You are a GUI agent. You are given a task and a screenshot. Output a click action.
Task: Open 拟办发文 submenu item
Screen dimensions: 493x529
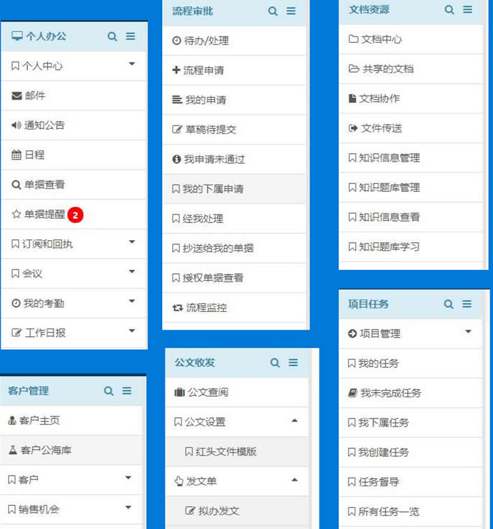pyautogui.click(x=237, y=511)
